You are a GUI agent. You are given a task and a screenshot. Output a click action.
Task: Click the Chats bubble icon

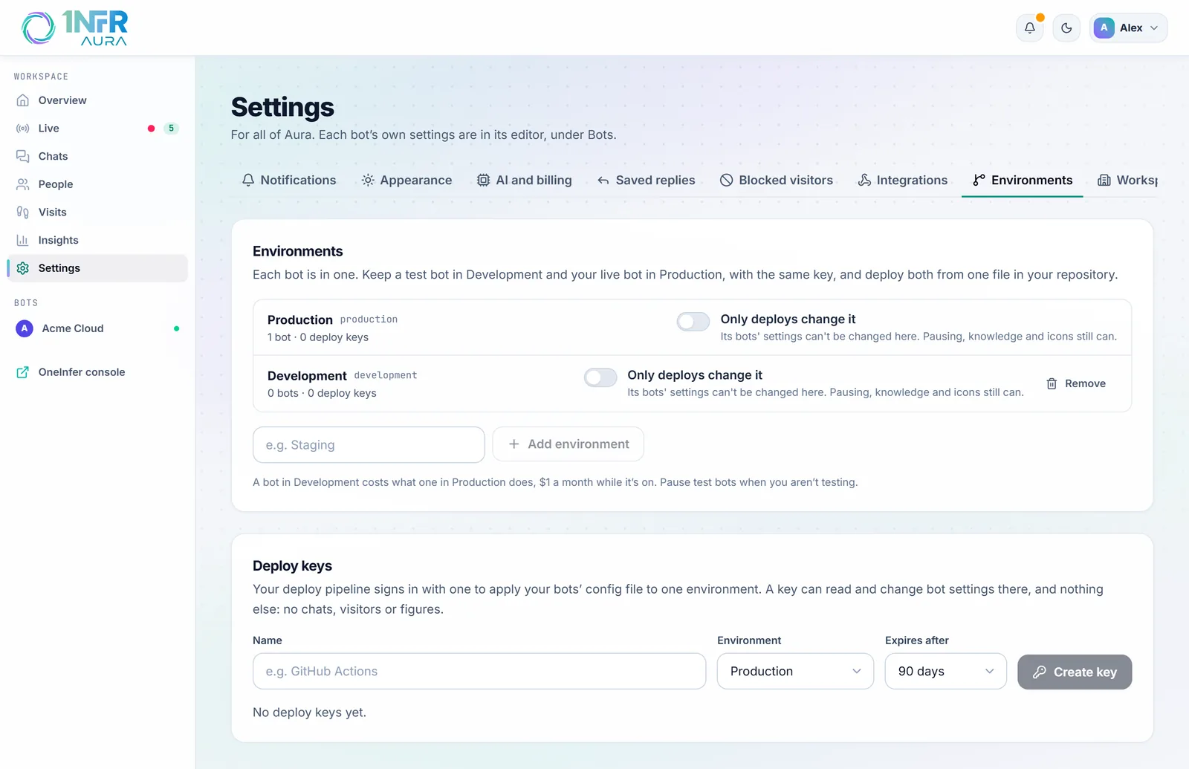coord(23,156)
